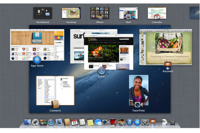Launch Launchpad rocket icon in Dock
This screenshot has height=133, width=200.
point(35,122)
